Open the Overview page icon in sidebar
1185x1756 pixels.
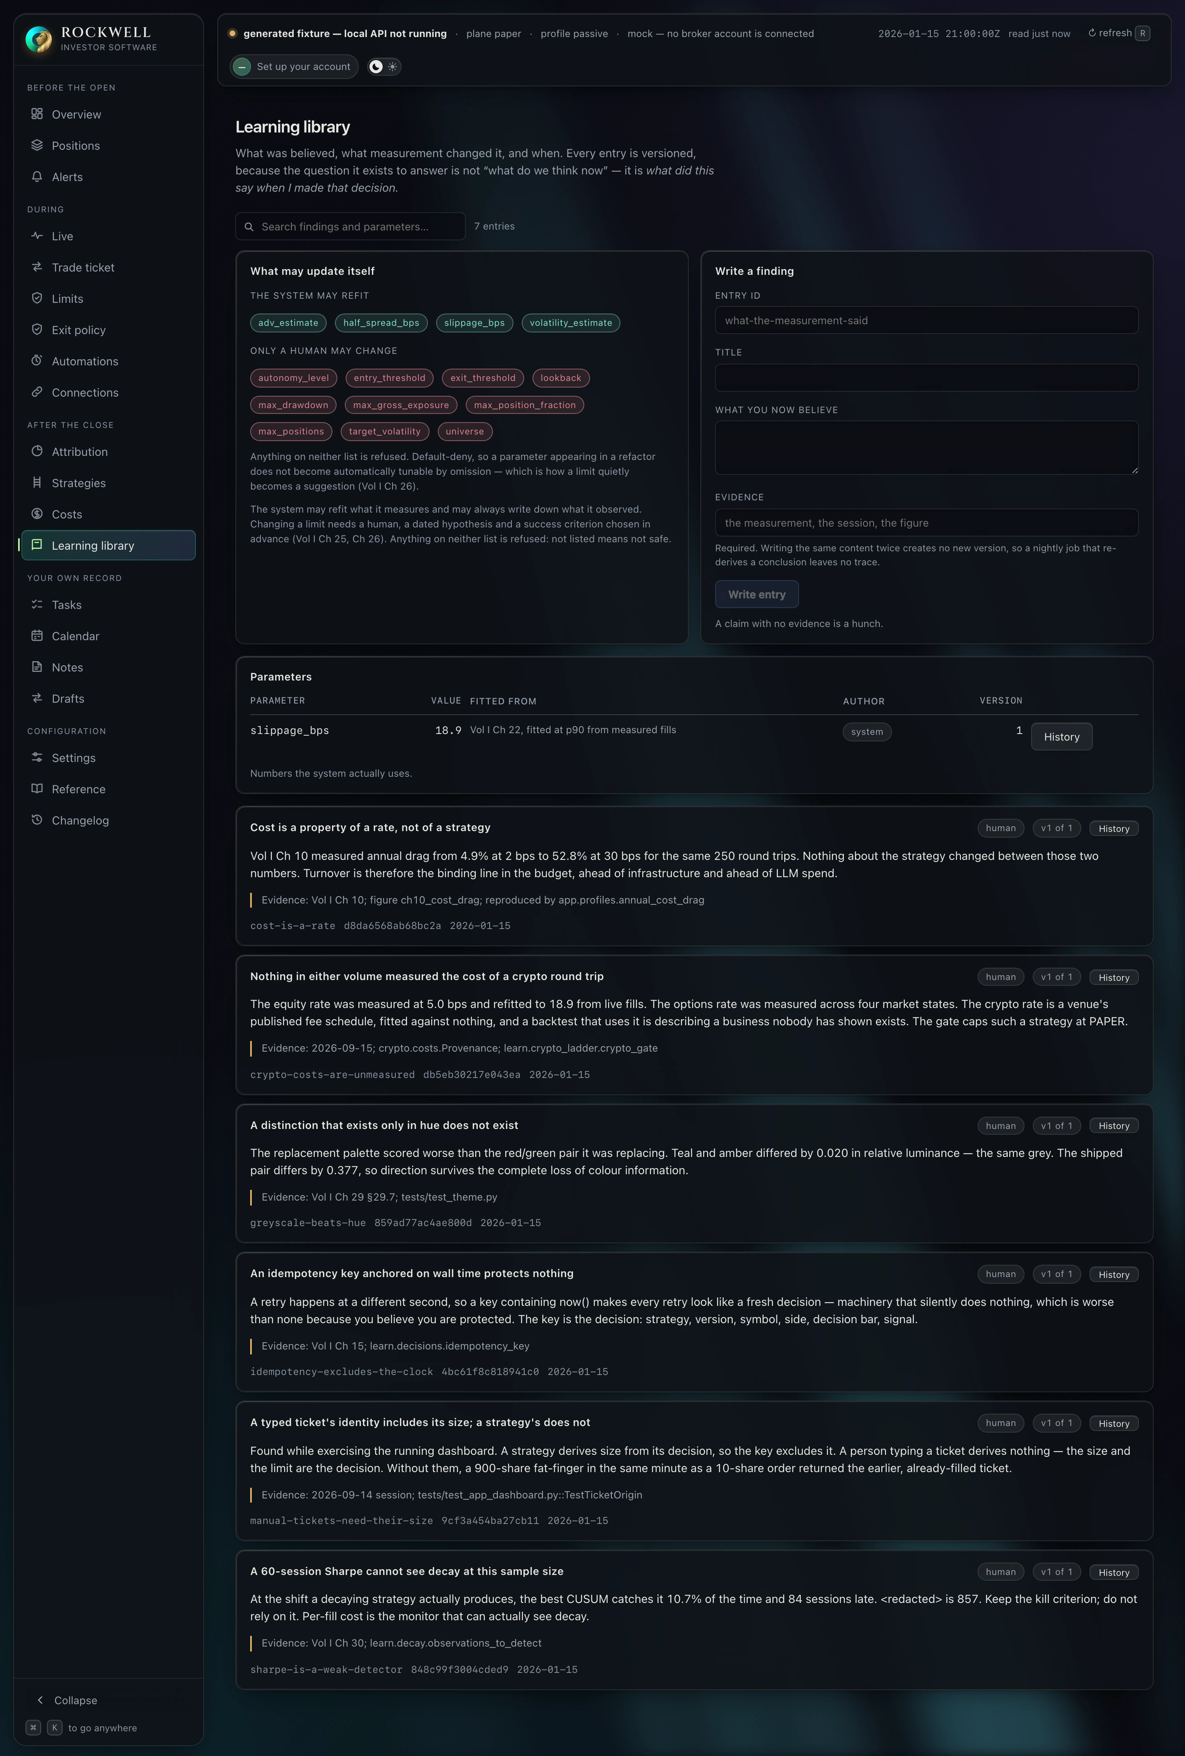click(36, 114)
